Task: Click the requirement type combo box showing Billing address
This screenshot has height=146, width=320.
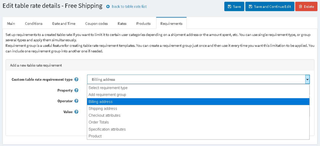Action: pyautogui.click(x=198, y=79)
